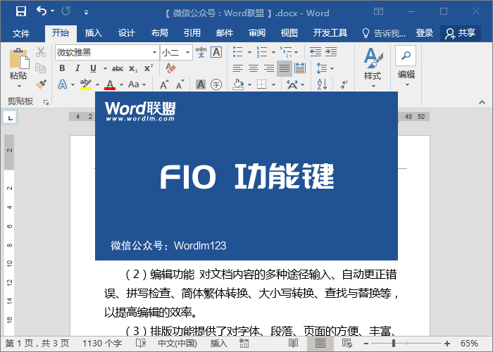493x352 pixels.
Task: Align text left
Action: [x=238, y=68]
